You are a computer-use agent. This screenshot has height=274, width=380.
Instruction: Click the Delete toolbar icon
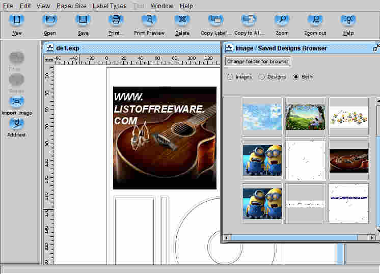click(182, 20)
